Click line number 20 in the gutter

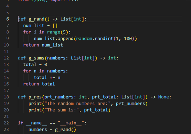(x=6, y=110)
